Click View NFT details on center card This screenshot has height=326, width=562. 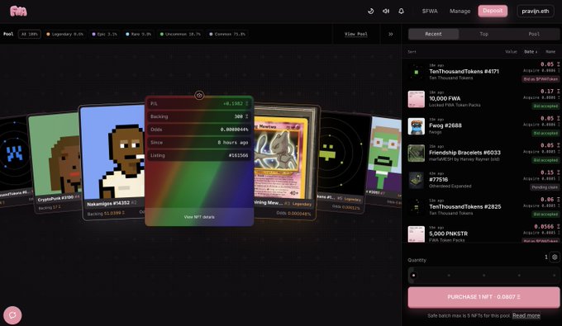tap(199, 217)
